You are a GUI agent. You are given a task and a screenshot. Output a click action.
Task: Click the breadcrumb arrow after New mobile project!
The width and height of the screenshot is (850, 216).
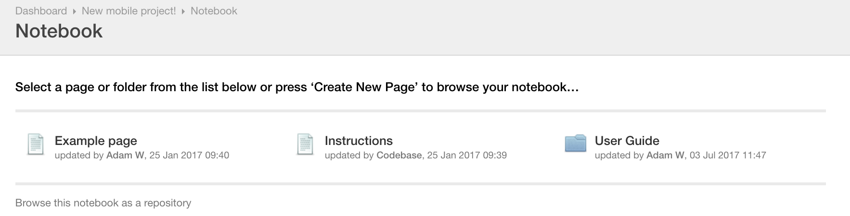[x=183, y=11]
